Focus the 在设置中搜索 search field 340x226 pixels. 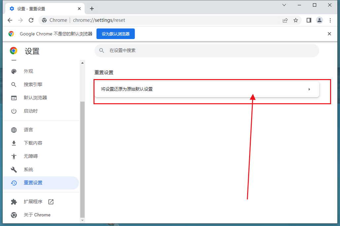click(x=207, y=51)
